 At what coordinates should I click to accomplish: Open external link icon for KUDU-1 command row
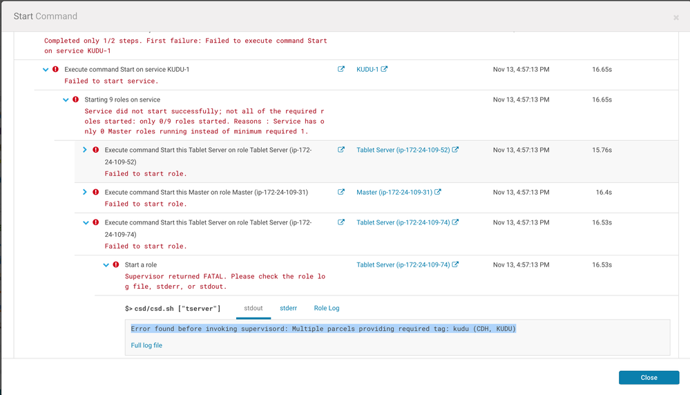click(x=341, y=69)
